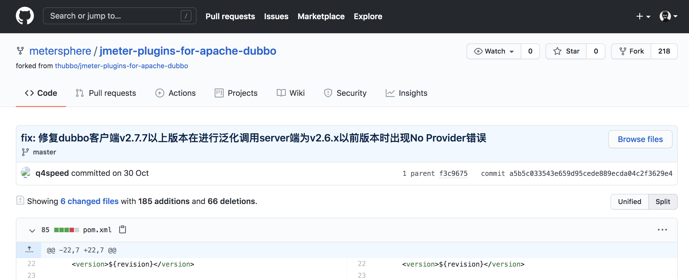Collapse the pom.xml diff

(x=32, y=230)
